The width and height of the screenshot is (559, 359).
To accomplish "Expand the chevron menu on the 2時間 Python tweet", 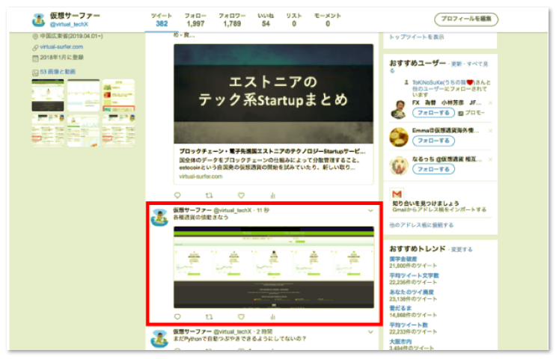I will click(x=370, y=332).
